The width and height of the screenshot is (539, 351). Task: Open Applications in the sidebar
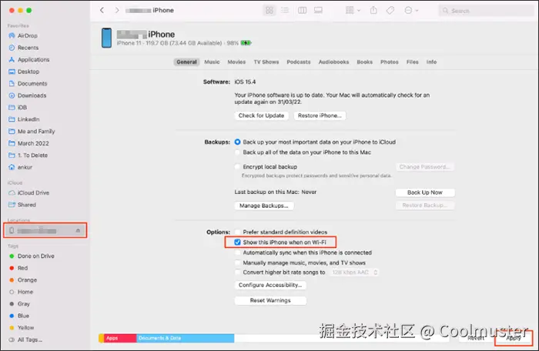point(29,60)
